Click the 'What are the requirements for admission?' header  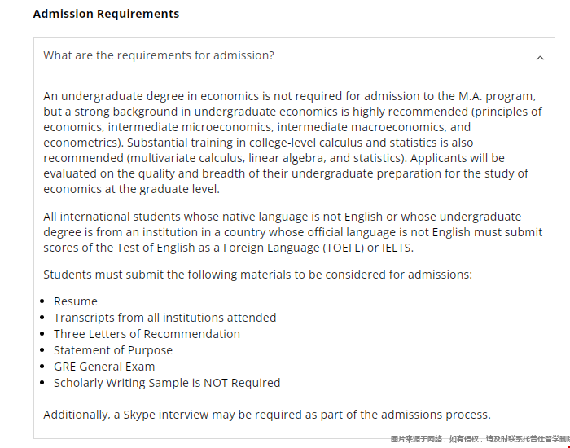[x=159, y=55]
